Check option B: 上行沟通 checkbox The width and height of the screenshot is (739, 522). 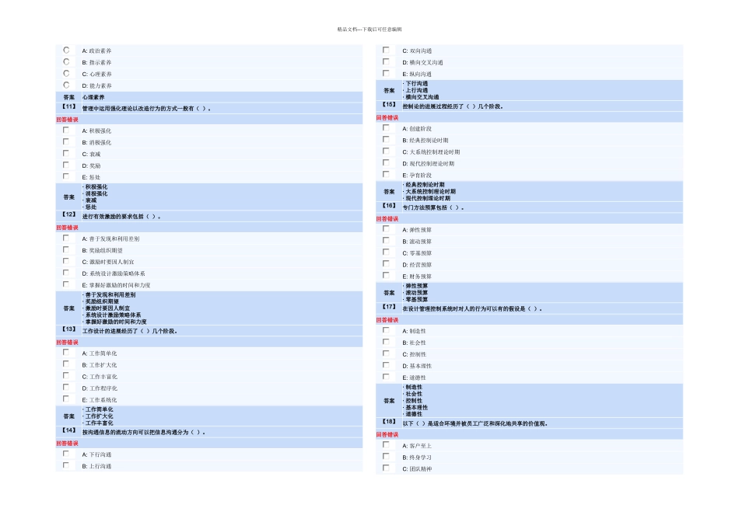pos(66,465)
